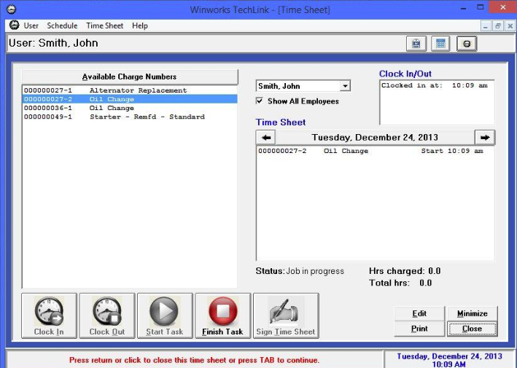Image resolution: width=517 pixels, height=368 pixels.
Task: Click the Minimize button next to Edit
Action: click(x=473, y=313)
